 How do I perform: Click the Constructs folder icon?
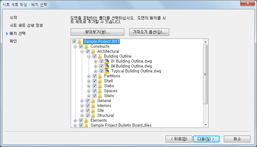[x=86, y=47]
